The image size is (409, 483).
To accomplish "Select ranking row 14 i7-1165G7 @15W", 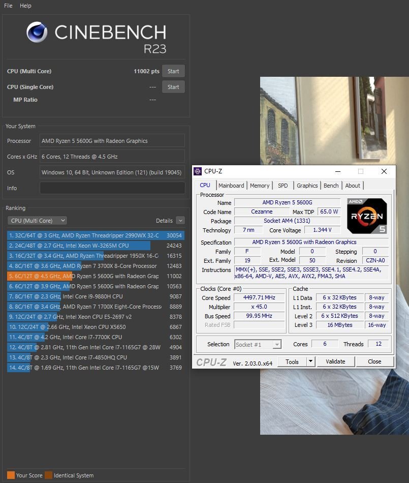I will coord(96,368).
